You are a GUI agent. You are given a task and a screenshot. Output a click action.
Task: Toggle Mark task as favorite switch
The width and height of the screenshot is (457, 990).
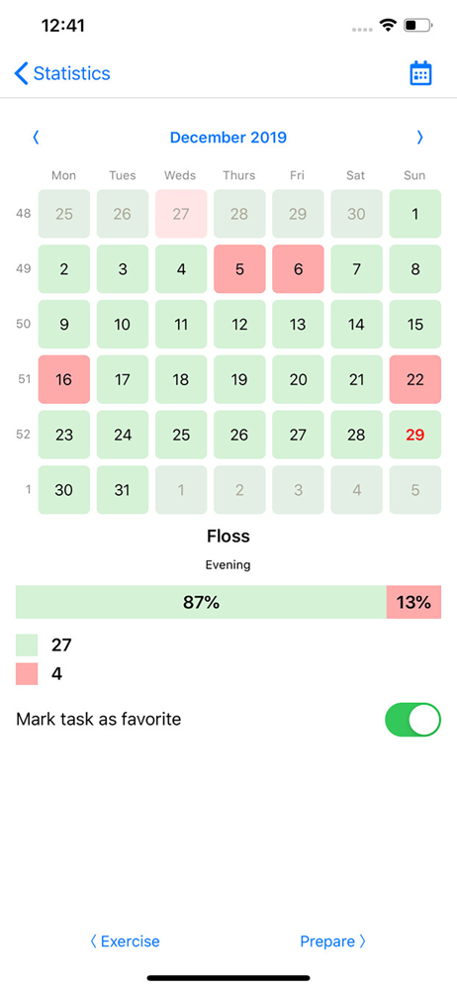(x=412, y=720)
